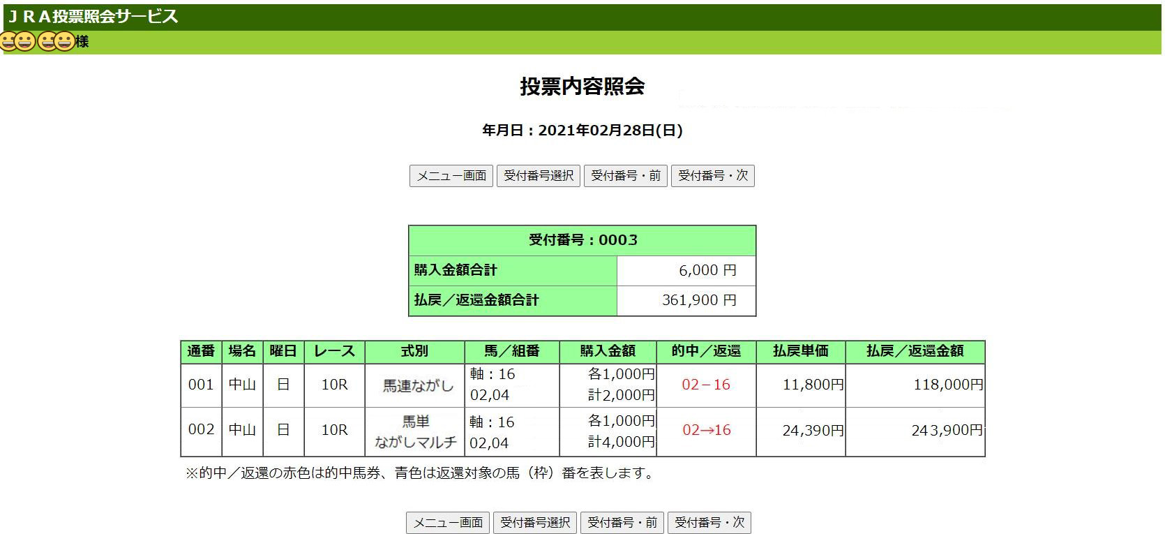This screenshot has height=534, width=1165.
Task: Select the 361,900 円 payout total value
Action: point(699,300)
